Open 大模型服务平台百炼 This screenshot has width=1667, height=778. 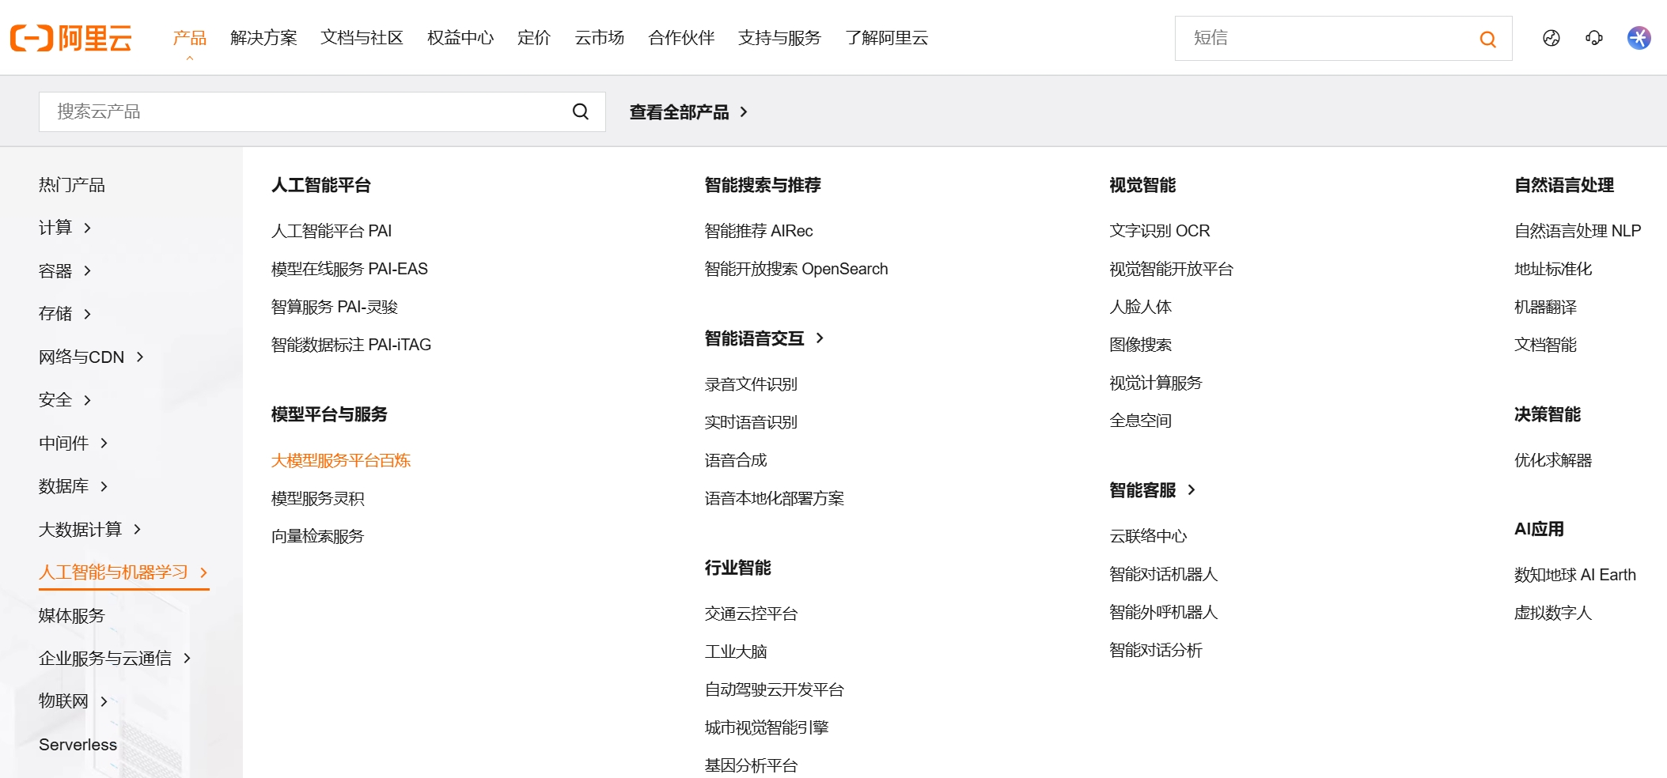click(341, 460)
